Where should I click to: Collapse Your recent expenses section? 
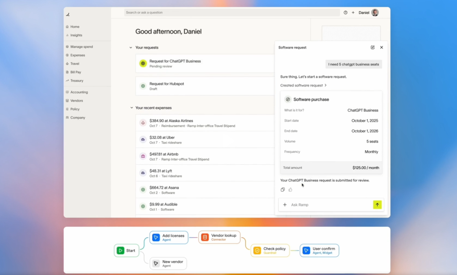coord(131,108)
